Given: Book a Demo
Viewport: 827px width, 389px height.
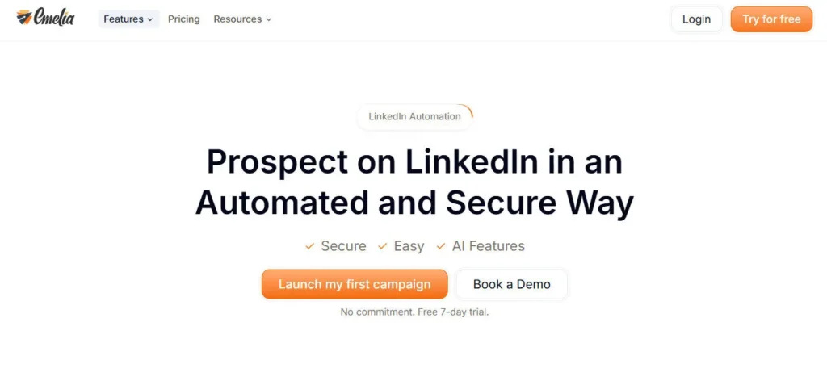Looking at the screenshot, I should point(512,284).
